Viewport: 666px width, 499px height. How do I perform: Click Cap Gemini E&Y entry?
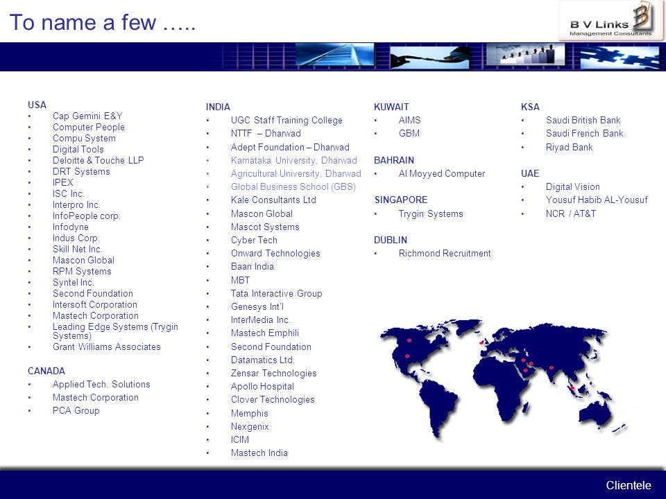point(87,116)
